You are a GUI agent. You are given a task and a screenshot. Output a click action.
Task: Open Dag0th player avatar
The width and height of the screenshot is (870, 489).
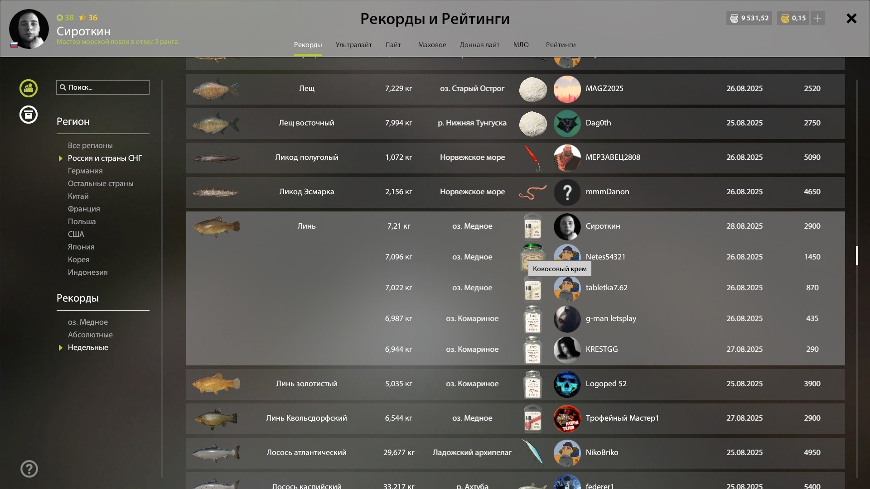pos(567,123)
